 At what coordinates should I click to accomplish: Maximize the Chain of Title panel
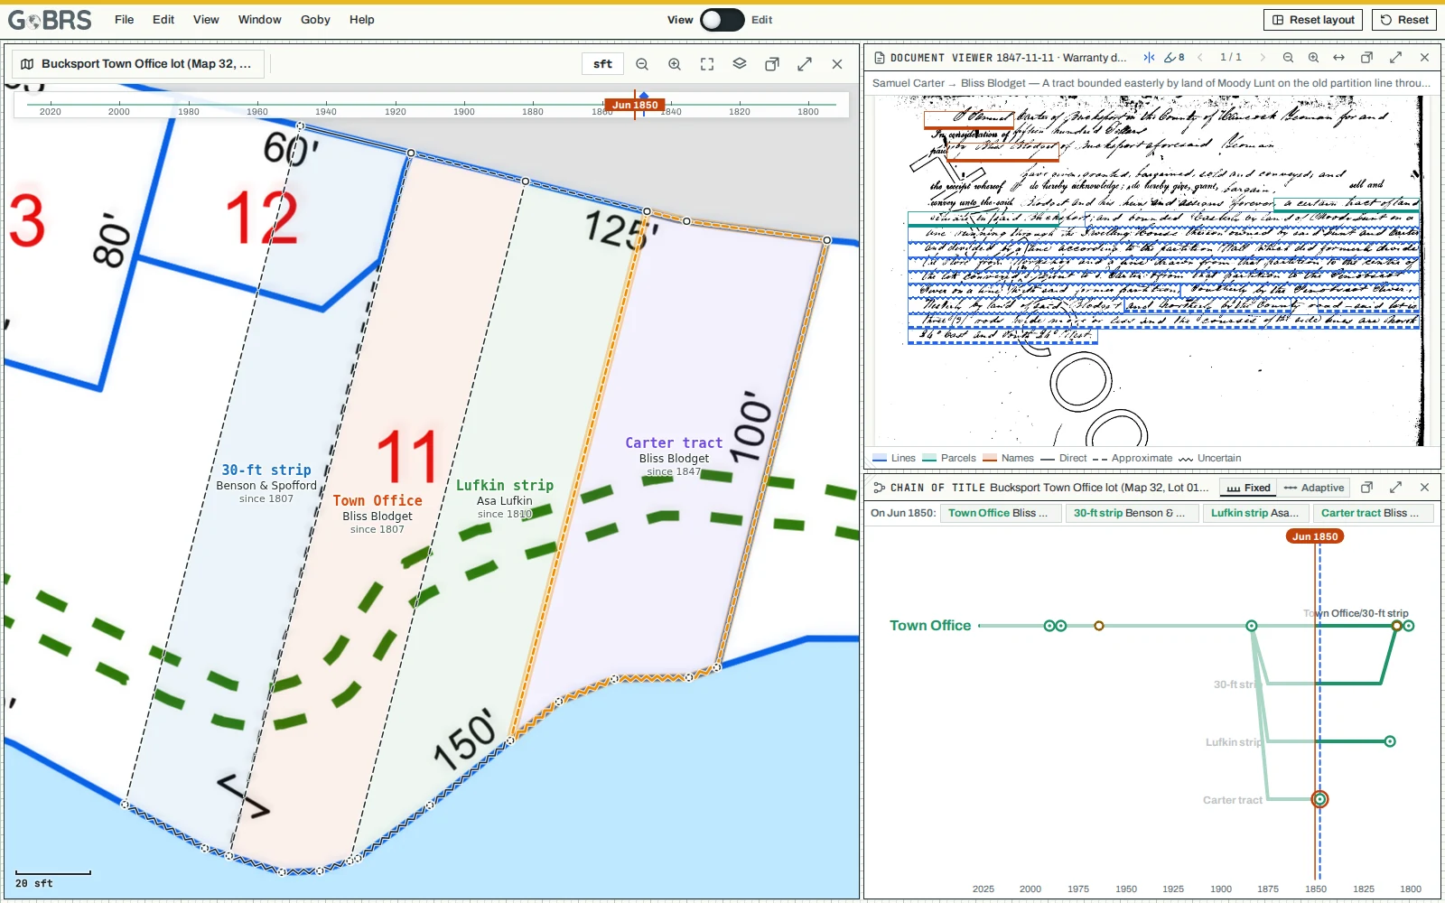pyautogui.click(x=1396, y=488)
